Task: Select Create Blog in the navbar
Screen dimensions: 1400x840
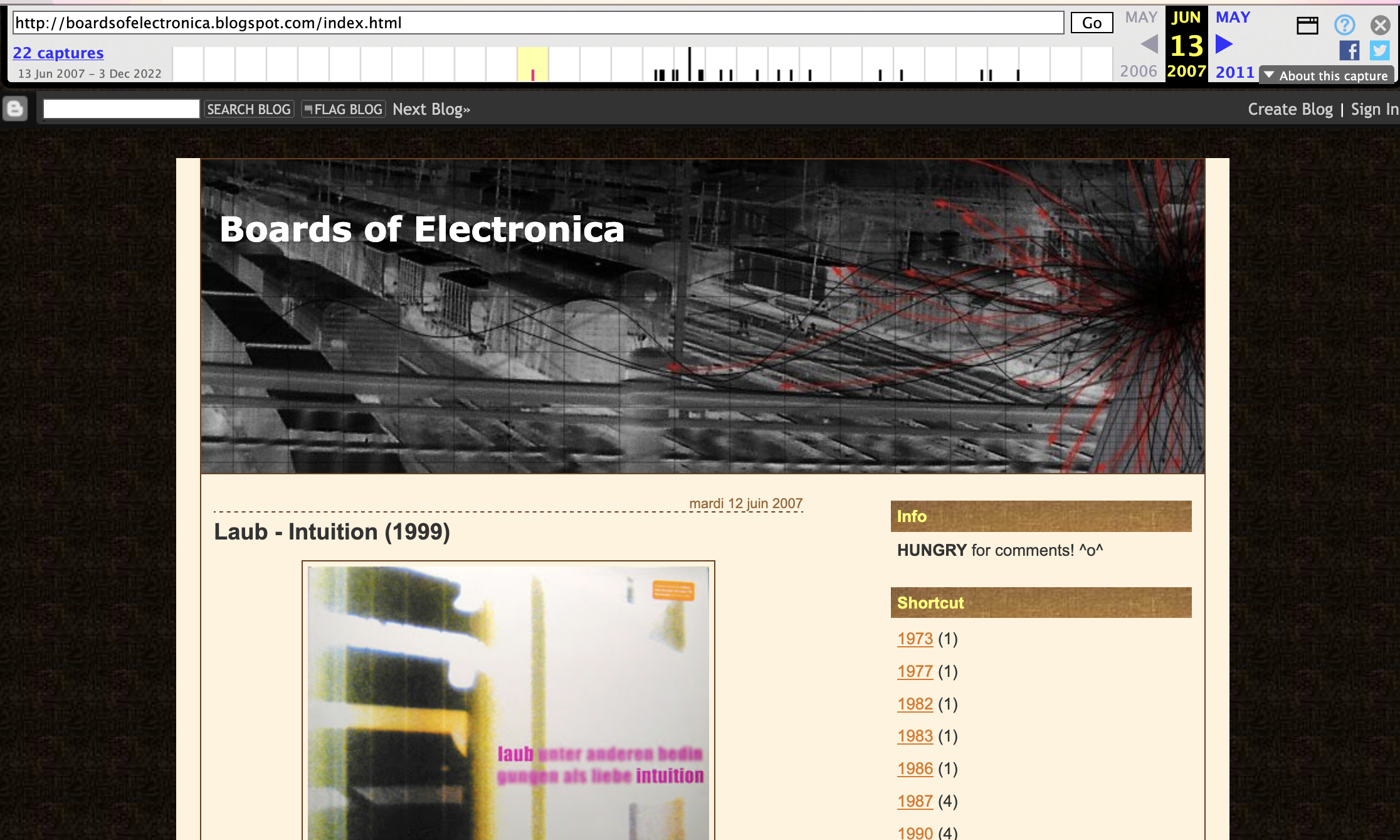Action: click(x=1290, y=109)
